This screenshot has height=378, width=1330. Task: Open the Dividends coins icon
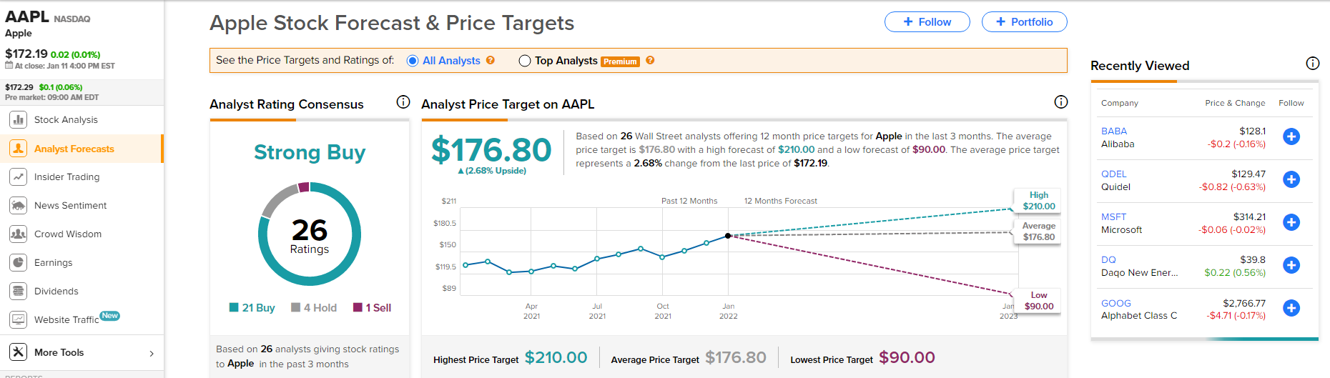pos(19,291)
